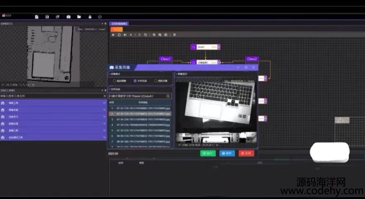Click the 深度学习 category icon in toolbox
365x199 pixels.
[3, 117]
